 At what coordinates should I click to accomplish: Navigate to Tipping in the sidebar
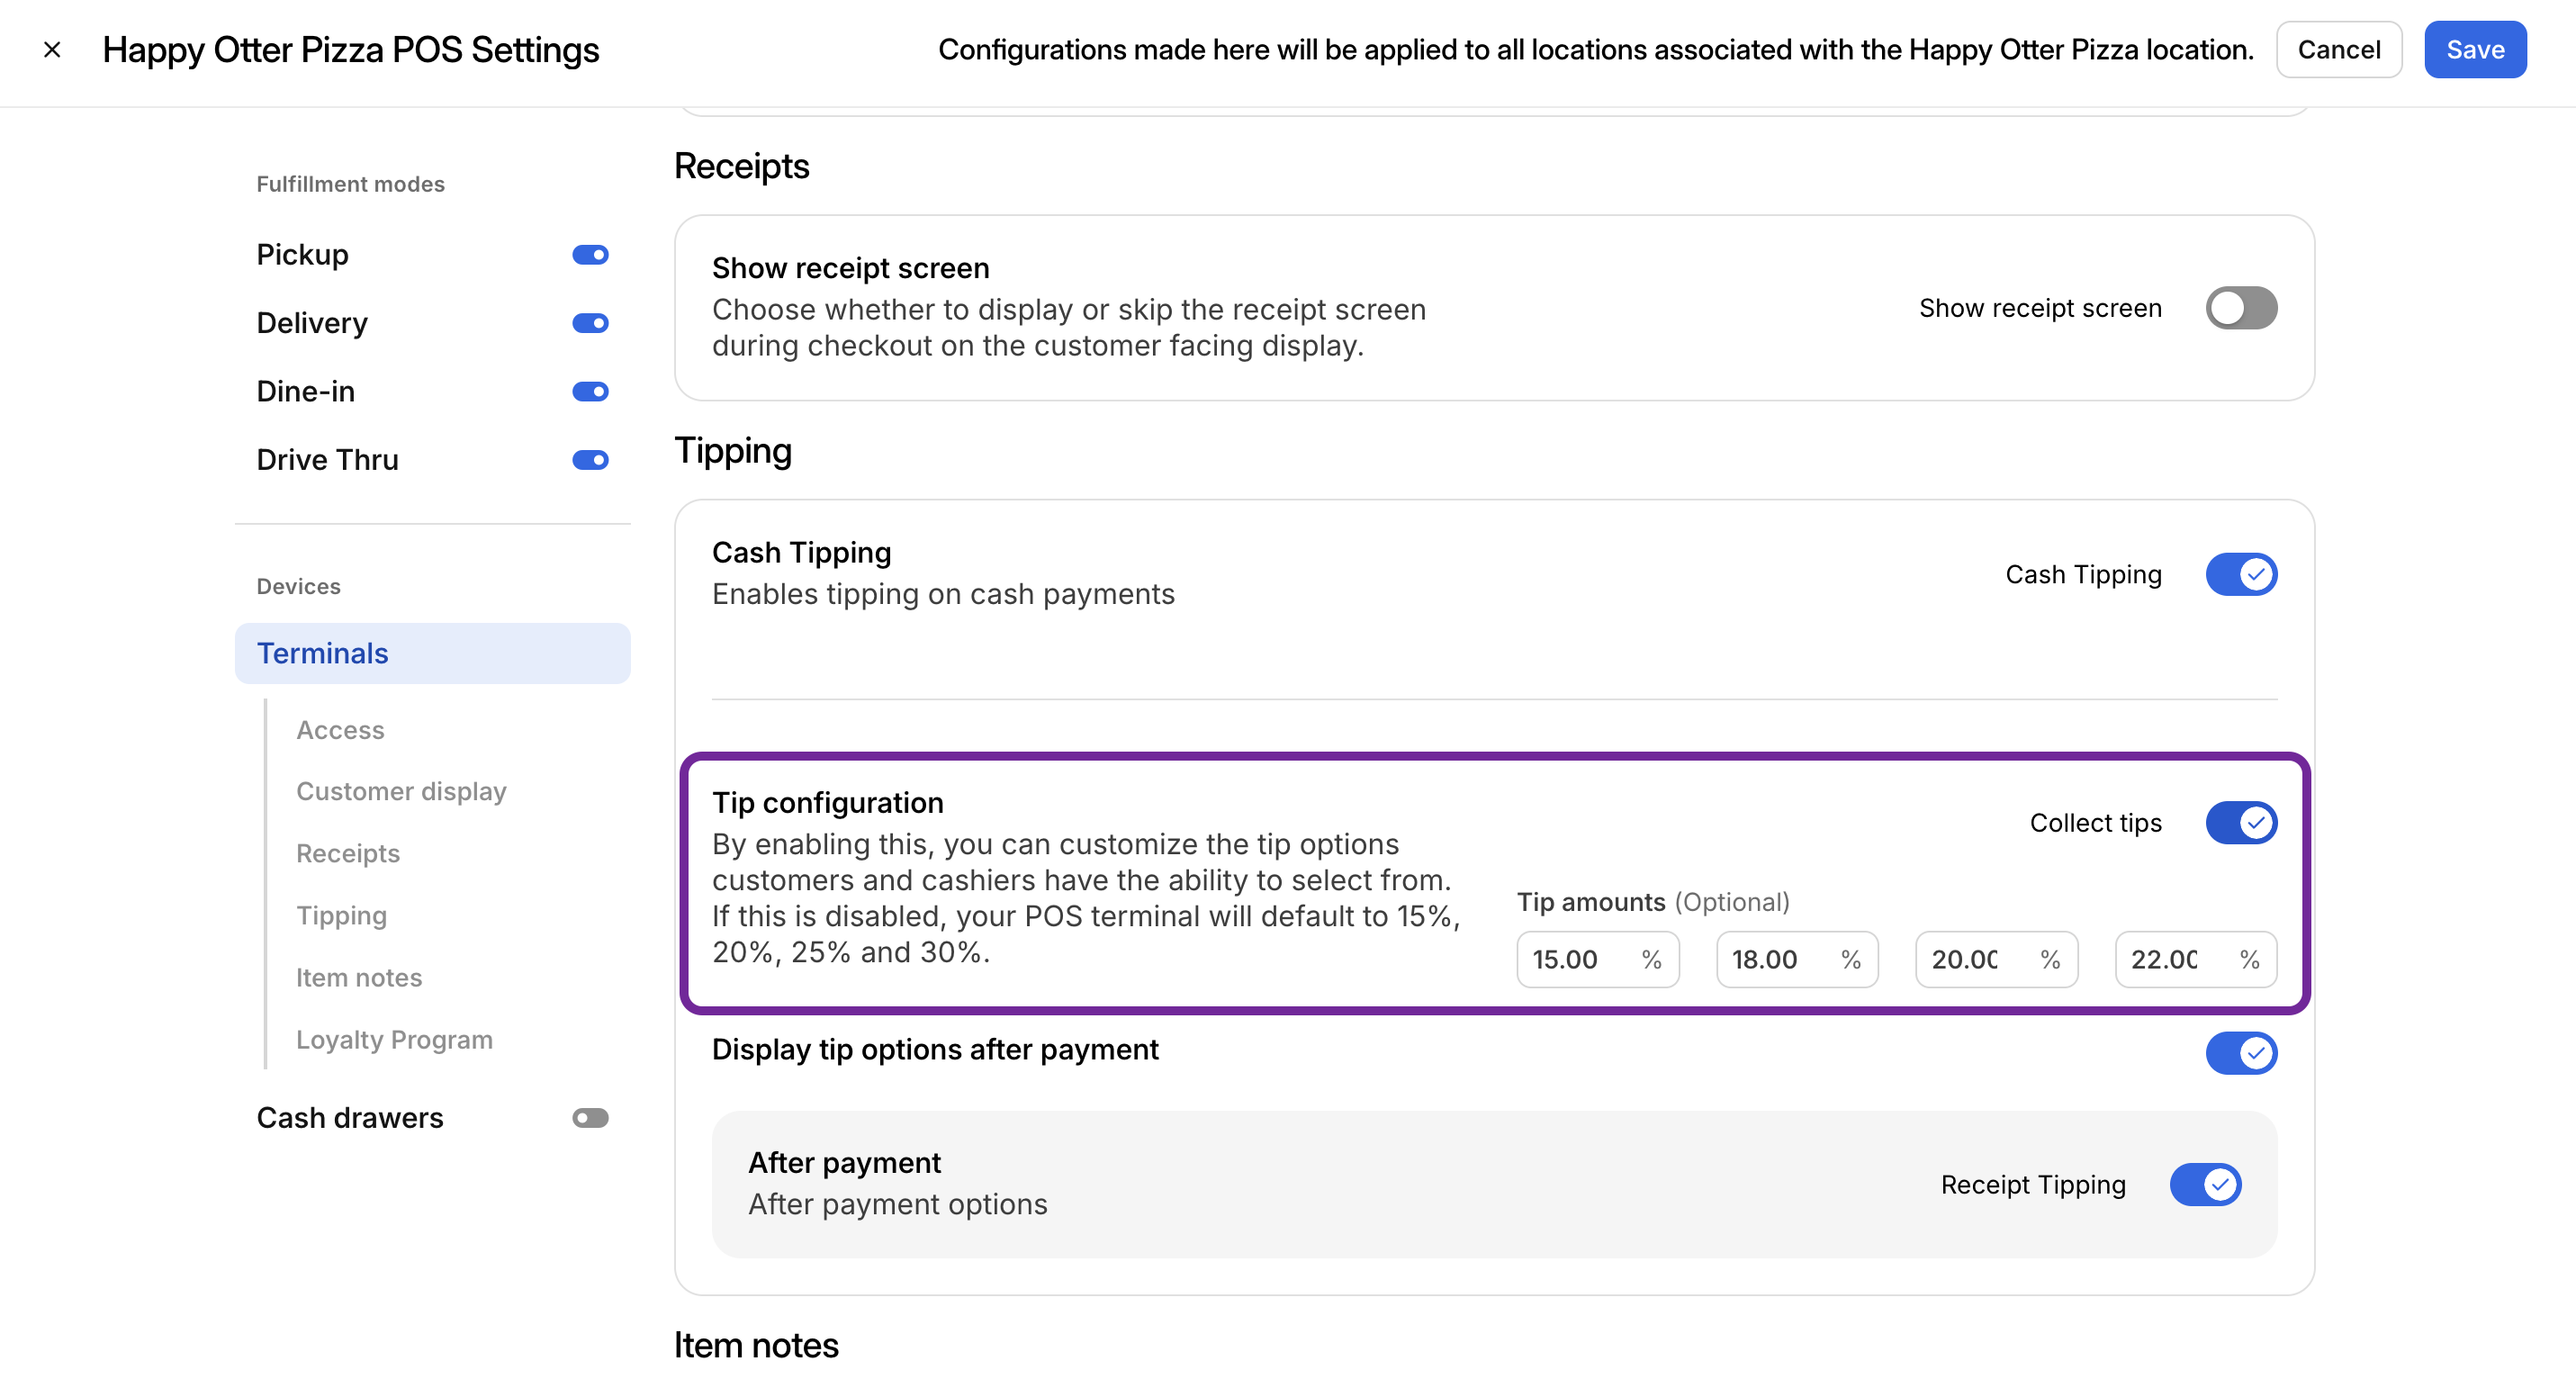point(341,915)
